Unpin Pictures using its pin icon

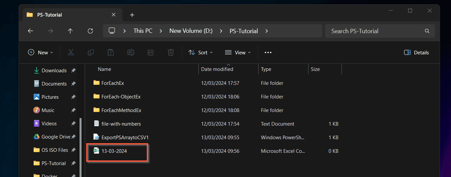[x=73, y=97]
